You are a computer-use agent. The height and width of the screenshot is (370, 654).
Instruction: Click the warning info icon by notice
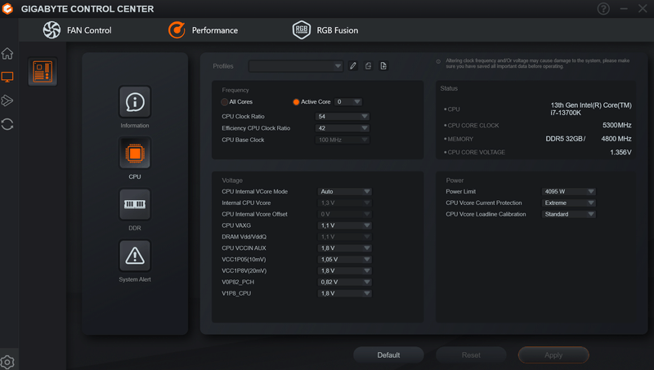tap(438, 61)
